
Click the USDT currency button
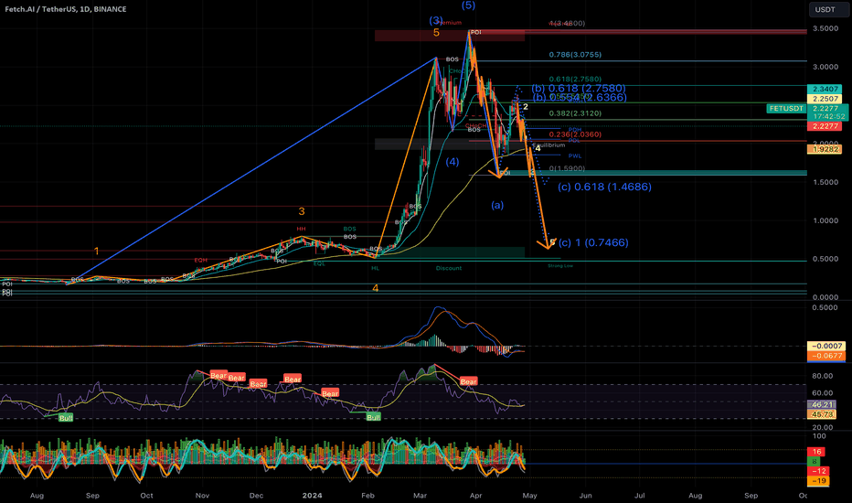(x=825, y=9)
